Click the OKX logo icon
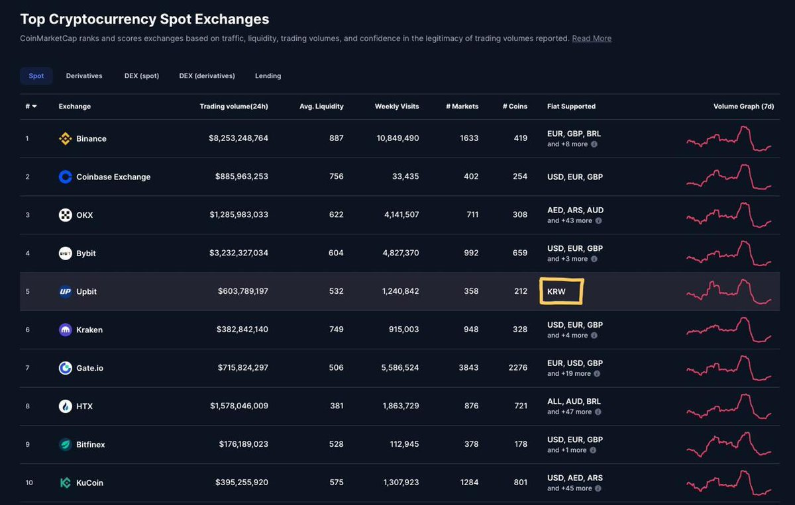The width and height of the screenshot is (795, 505). point(65,215)
